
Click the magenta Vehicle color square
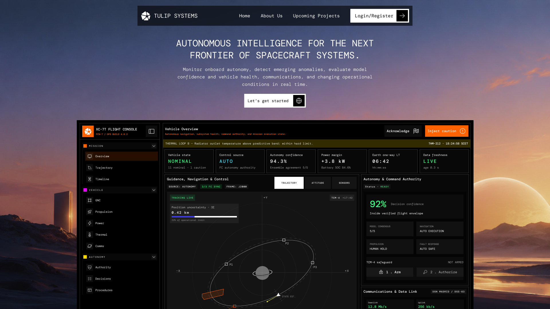click(x=85, y=190)
